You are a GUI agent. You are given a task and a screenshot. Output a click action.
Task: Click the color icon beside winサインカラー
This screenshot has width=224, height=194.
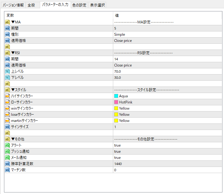pyautogui.click(x=7, y=108)
